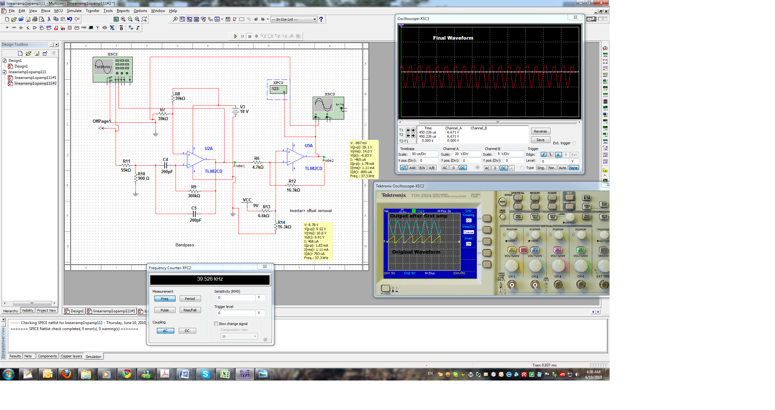Switch to the Visibility tab

coord(28,310)
